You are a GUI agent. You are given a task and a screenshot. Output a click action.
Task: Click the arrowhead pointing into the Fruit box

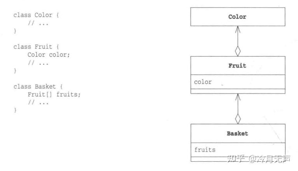pos(237,97)
